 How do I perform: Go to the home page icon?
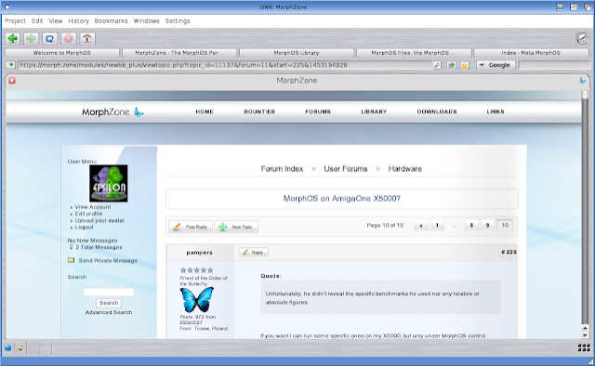pyautogui.click(x=86, y=39)
